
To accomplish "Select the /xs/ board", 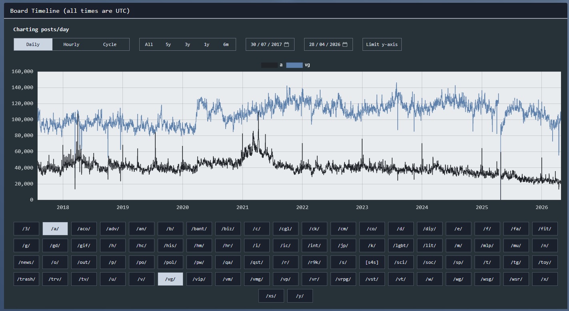I will [271, 296].
